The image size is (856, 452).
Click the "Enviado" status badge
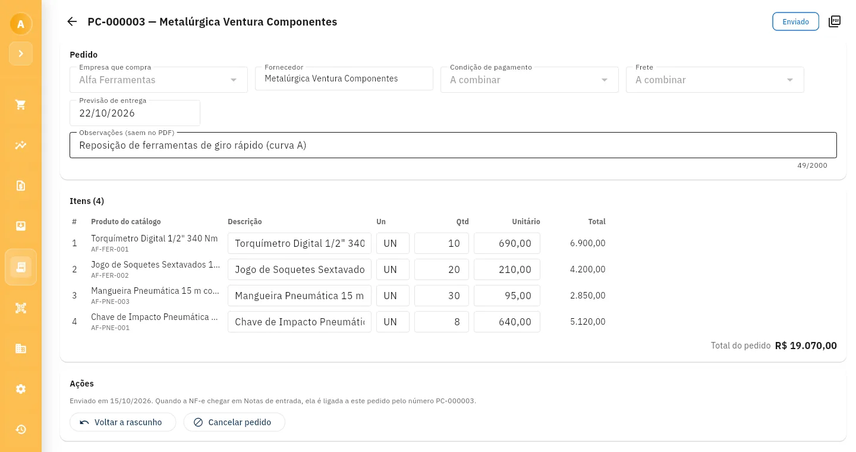[x=795, y=21]
